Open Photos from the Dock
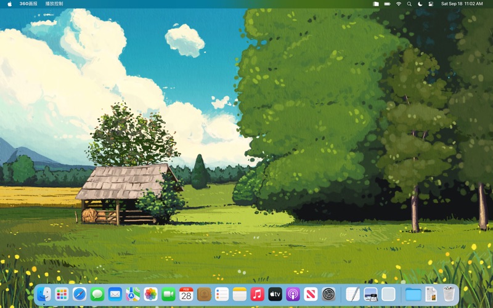 [x=150, y=294]
